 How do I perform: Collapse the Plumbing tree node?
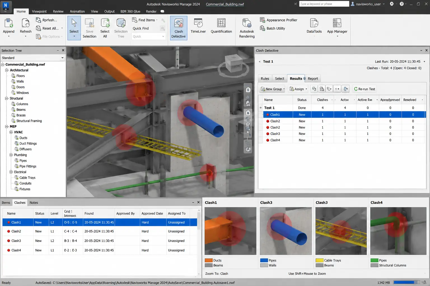(x=11, y=155)
